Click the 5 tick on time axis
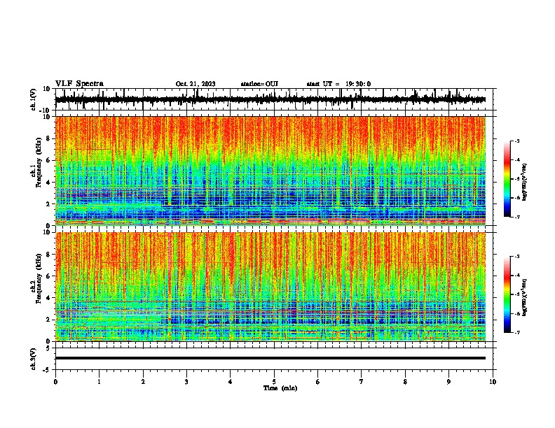 [274, 382]
